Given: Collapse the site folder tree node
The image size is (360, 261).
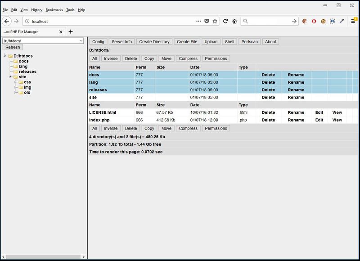Looking at the screenshot, I should click(x=10, y=76).
